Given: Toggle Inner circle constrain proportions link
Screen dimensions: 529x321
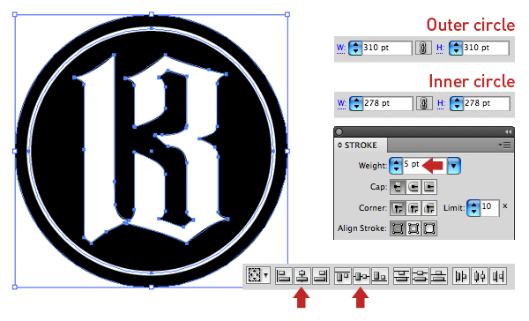Looking at the screenshot, I should click(x=424, y=103).
